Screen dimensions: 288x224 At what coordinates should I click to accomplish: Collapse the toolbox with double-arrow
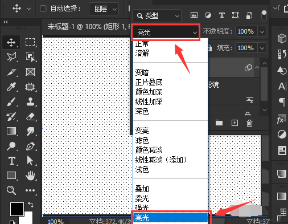[x=5, y=22]
